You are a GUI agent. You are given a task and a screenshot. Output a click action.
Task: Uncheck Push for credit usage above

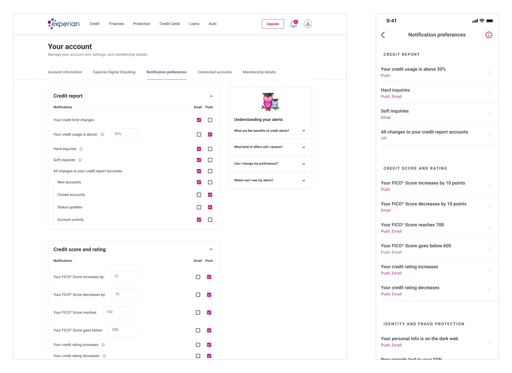tap(210, 134)
